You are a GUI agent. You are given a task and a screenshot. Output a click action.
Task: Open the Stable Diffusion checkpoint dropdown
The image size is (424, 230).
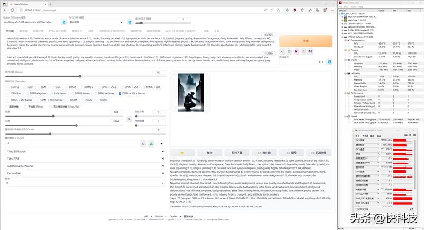[31, 22]
